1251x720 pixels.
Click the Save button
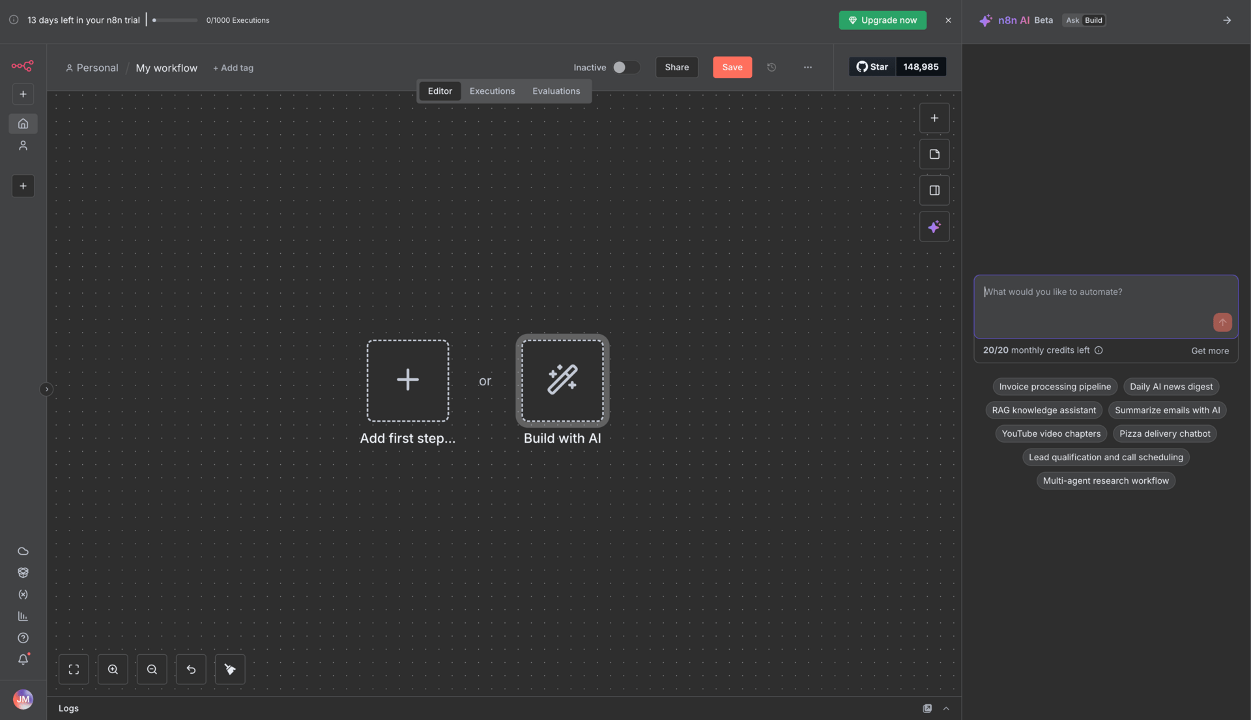pos(732,67)
